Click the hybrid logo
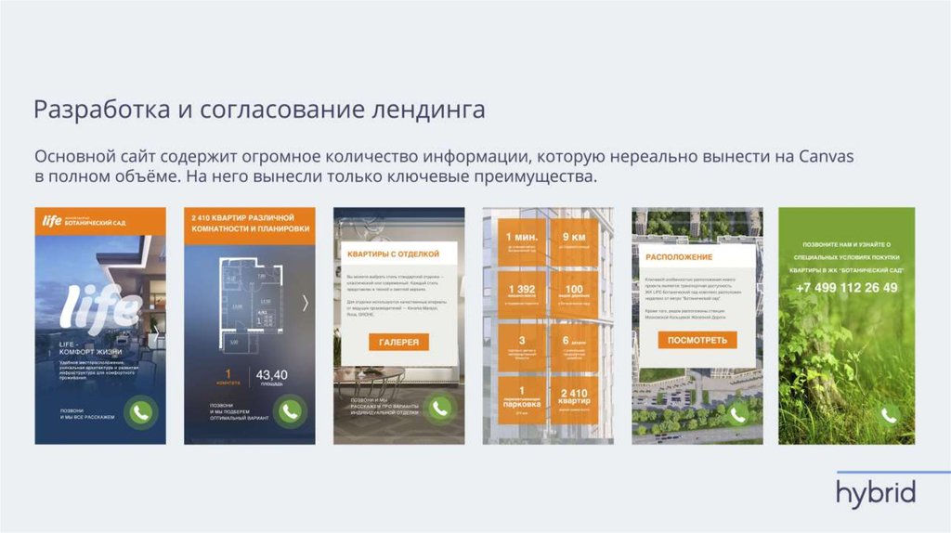Viewport: 951px width, 533px height. (876, 492)
